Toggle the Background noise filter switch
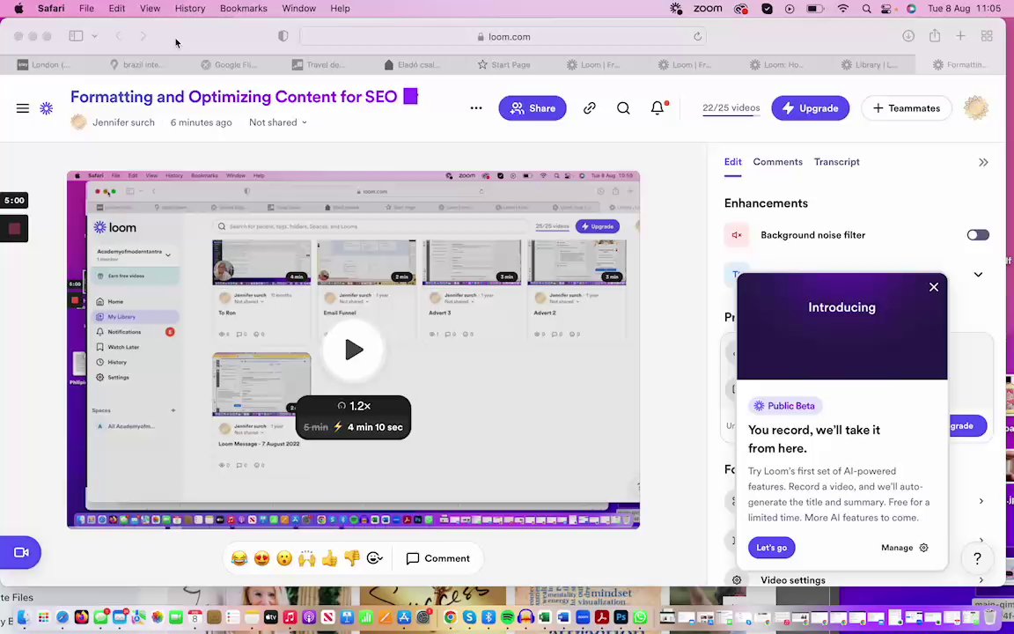 (978, 235)
